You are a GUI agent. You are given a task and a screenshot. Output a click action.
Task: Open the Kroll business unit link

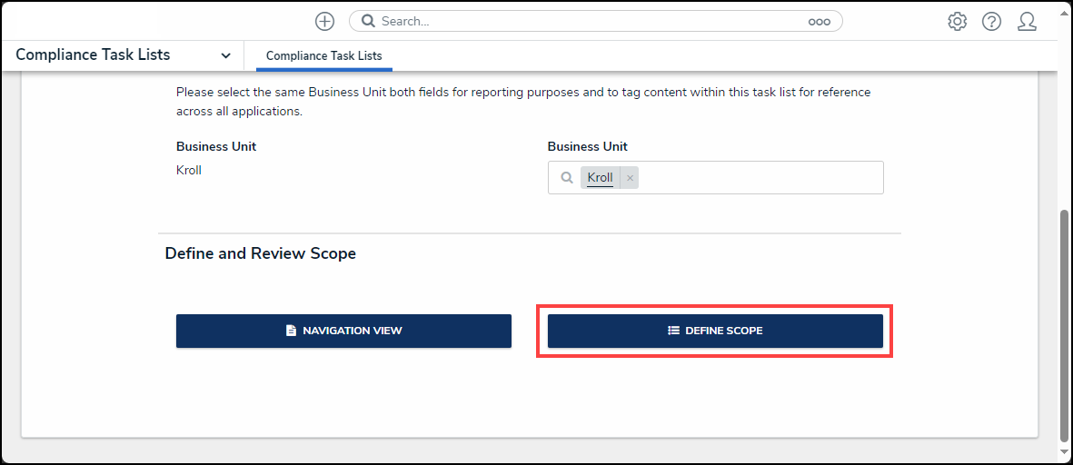click(x=600, y=178)
